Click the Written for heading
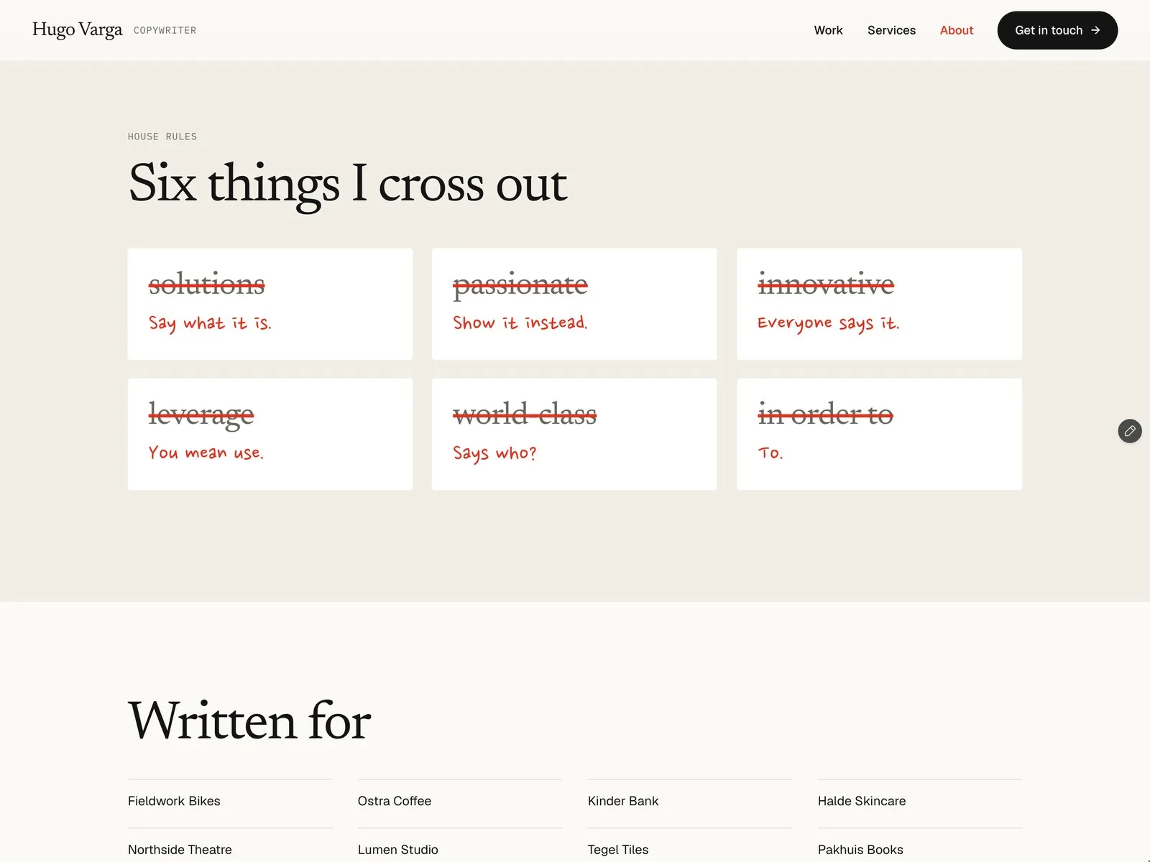This screenshot has width=1150, height=862. (249, 720)
